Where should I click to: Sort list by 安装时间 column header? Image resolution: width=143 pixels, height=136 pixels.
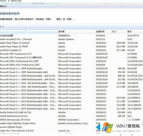pyautogui.click(x=100, y=32)
